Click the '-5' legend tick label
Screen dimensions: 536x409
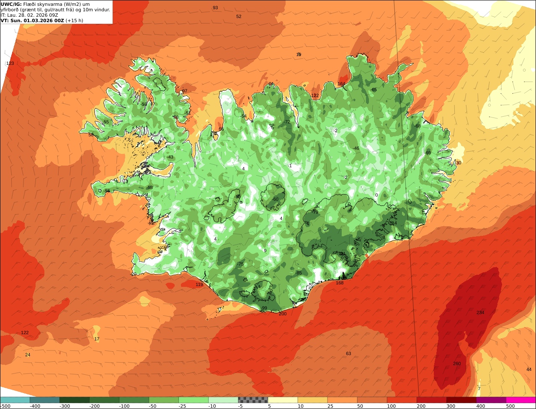pos(240,406)
